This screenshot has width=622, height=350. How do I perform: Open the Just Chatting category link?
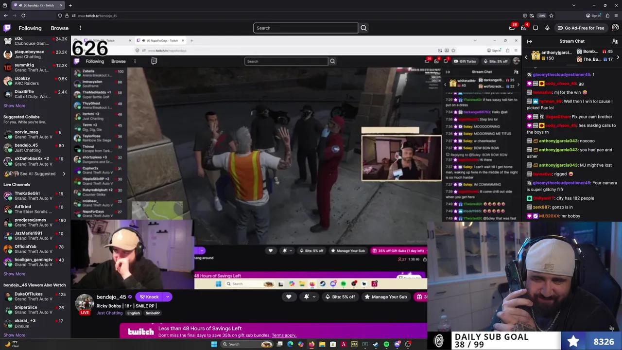[109, 313]
